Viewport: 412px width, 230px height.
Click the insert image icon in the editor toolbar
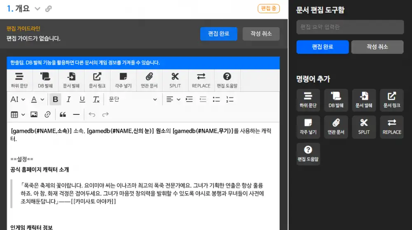[34, 114]
